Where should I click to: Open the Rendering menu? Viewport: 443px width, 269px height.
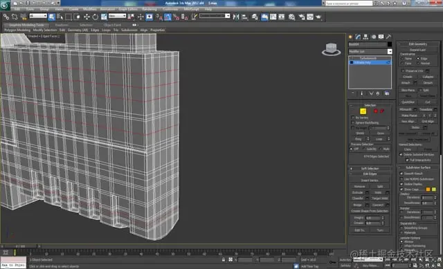[150, 9]
